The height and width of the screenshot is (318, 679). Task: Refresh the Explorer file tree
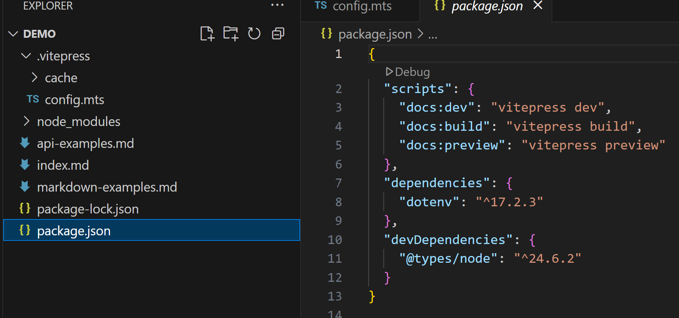coord(254,34)
